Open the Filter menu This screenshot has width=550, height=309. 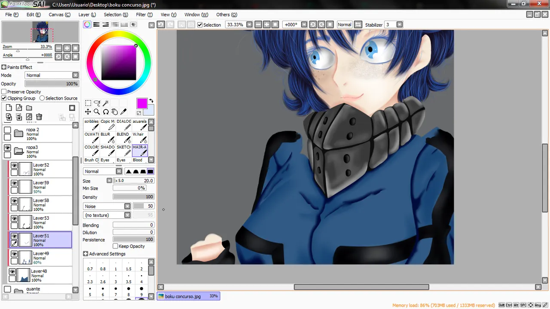(144, 15)
